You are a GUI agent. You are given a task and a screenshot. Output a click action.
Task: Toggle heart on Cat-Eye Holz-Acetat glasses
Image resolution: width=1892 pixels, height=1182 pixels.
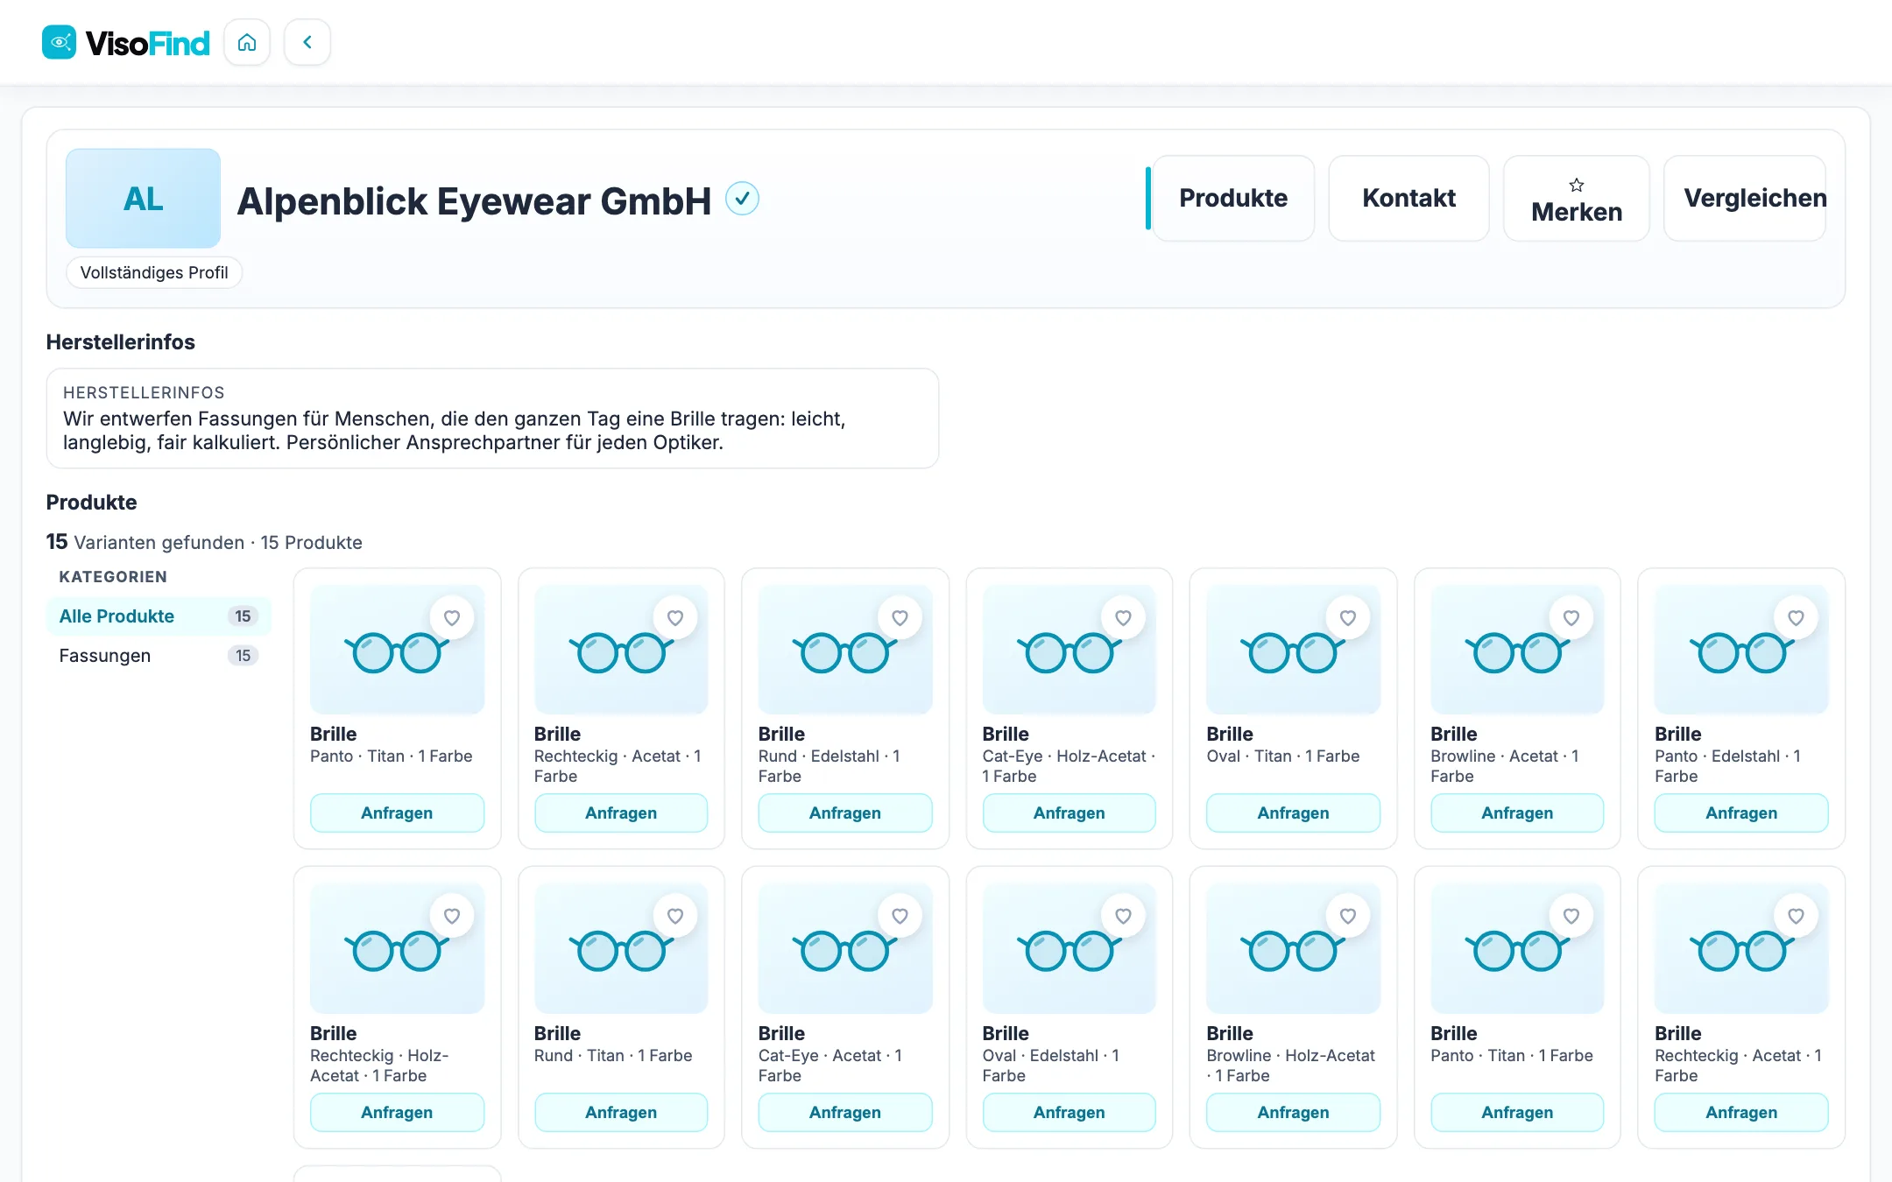tap(1124, 617)
